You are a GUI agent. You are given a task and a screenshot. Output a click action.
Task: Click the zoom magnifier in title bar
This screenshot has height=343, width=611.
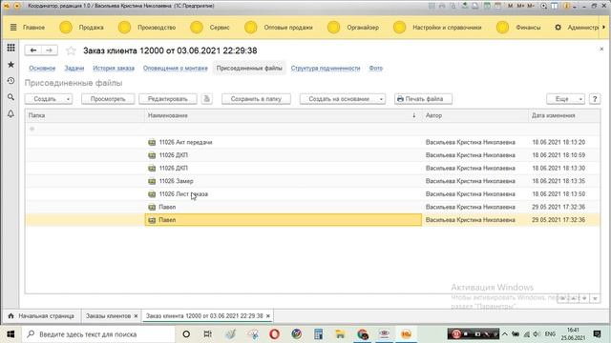pyautogui.click(x=543, y=6)
